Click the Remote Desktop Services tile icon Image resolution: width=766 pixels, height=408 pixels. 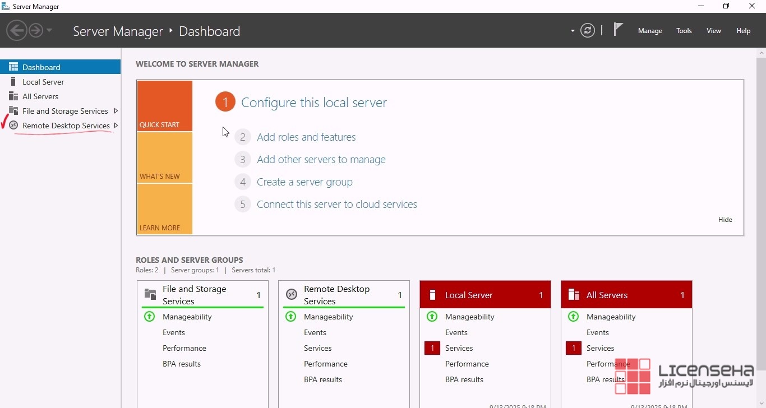click(x=291, y=295)
